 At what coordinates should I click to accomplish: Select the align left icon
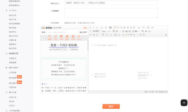pyautogui.click(x=115, y=28)
